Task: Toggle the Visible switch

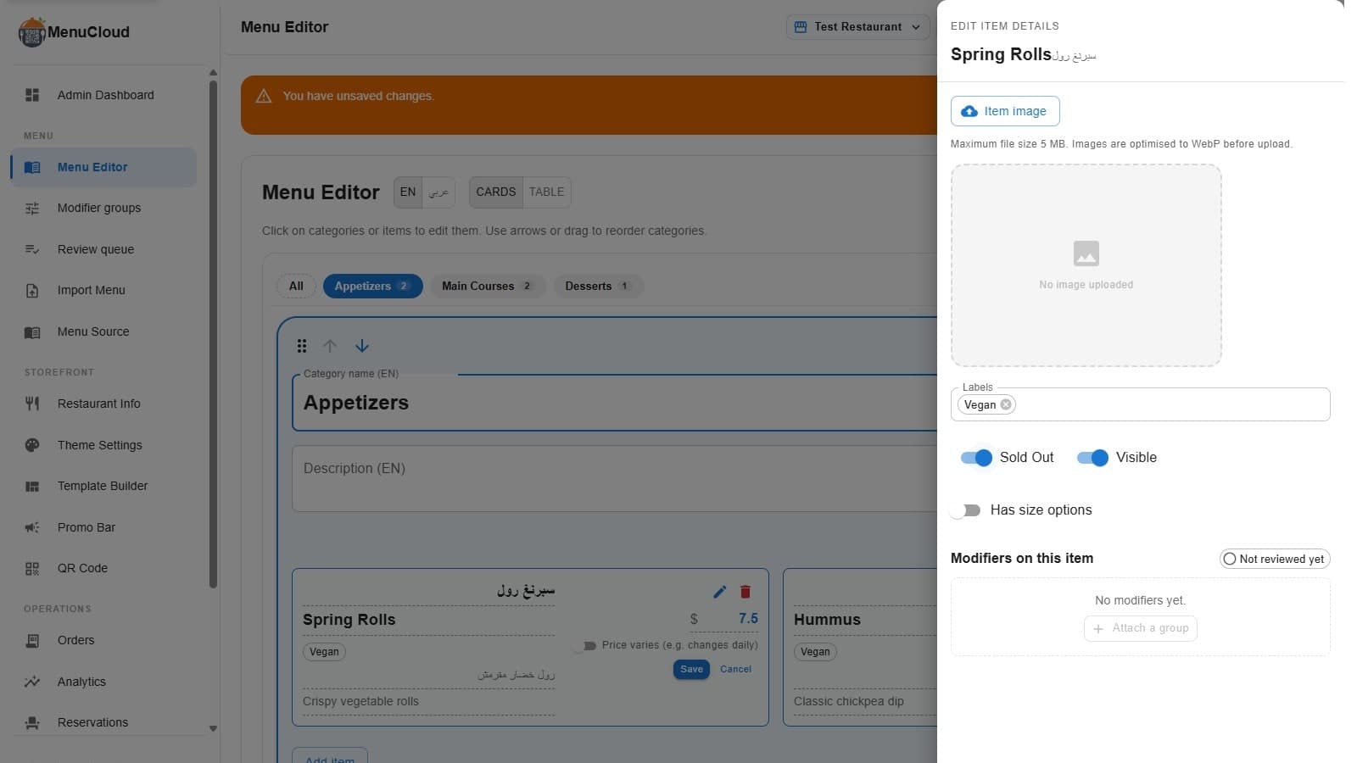Action: coord(1092,458)
